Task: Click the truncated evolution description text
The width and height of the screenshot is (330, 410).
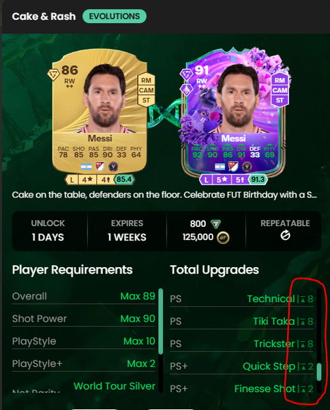Action: tap(164, 195)
